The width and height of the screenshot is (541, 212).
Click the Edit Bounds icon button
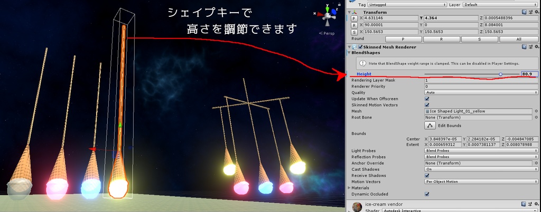(x=430, y=126)
